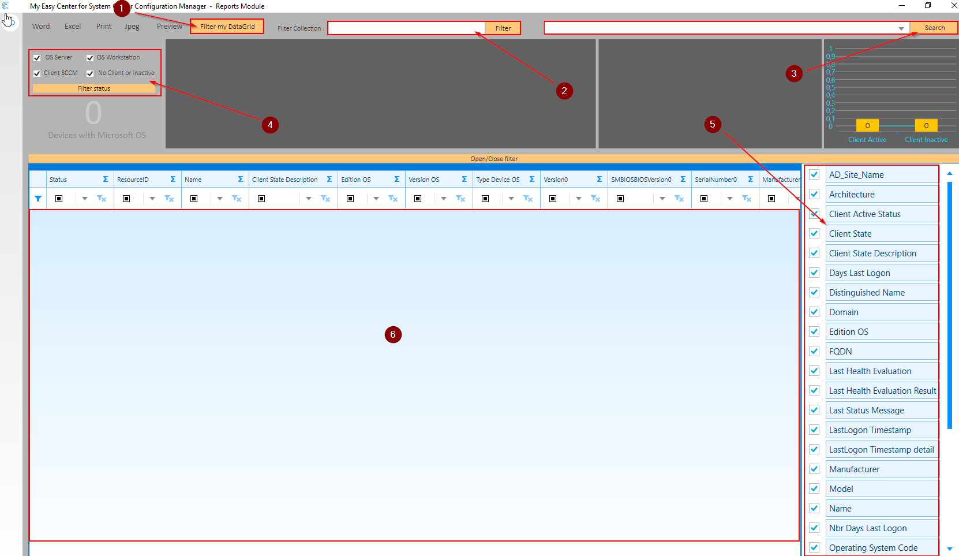Click the orange Search button
The image size is (959, 556).
(934, 28)
